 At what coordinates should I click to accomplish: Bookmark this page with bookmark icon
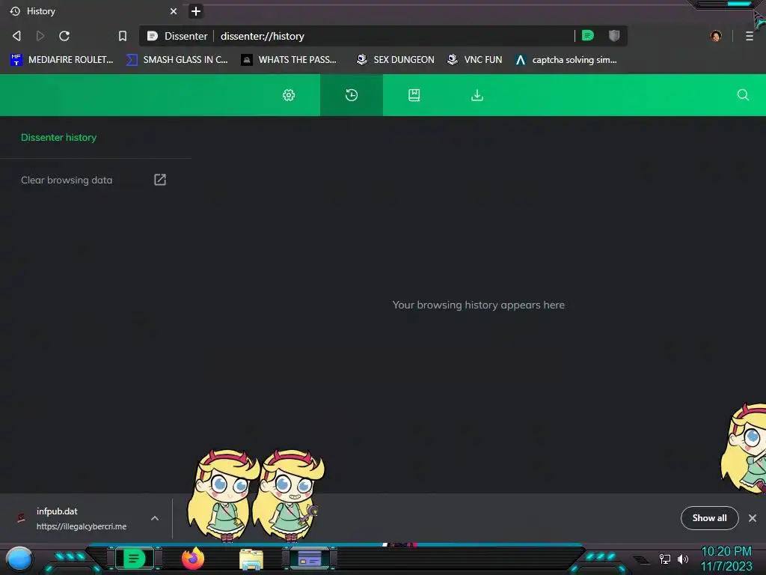click(123, 36)
